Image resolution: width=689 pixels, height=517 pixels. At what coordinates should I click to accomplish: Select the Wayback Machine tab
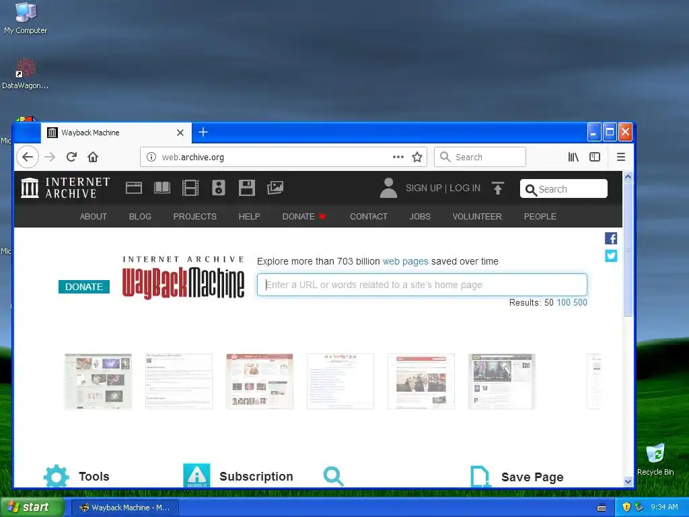pos(116,133)
